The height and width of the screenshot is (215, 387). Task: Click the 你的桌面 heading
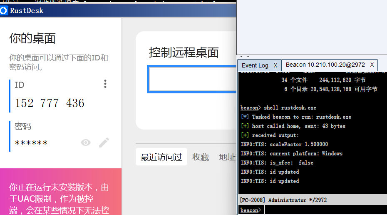pos(32,39)
